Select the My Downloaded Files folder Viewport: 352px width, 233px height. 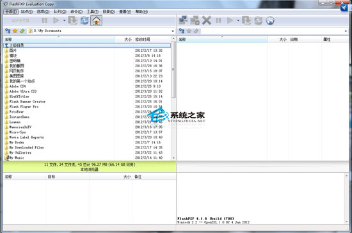[87, 147]
